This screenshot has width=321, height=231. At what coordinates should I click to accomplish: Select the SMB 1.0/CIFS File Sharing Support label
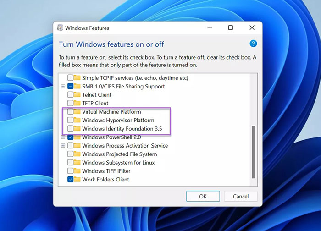(123, 86)
